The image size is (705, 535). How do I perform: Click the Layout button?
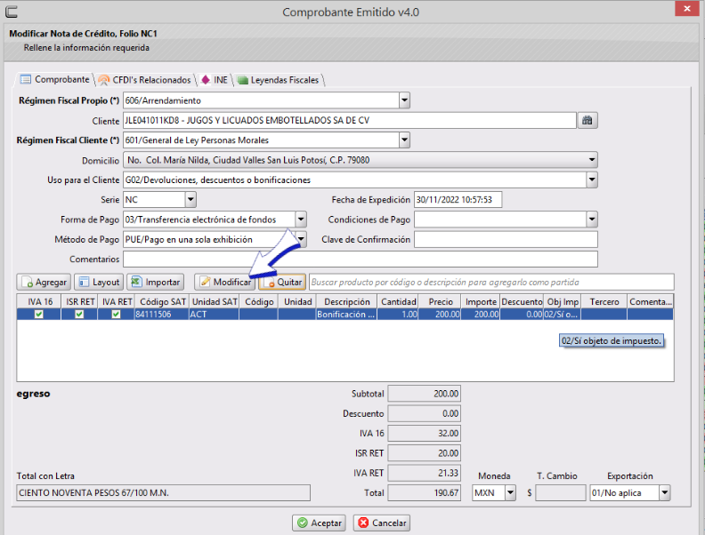99,282
